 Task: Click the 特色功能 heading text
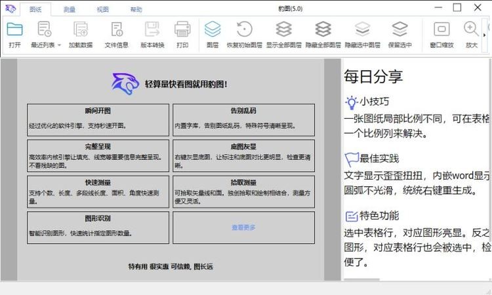[x=379, y=216]
